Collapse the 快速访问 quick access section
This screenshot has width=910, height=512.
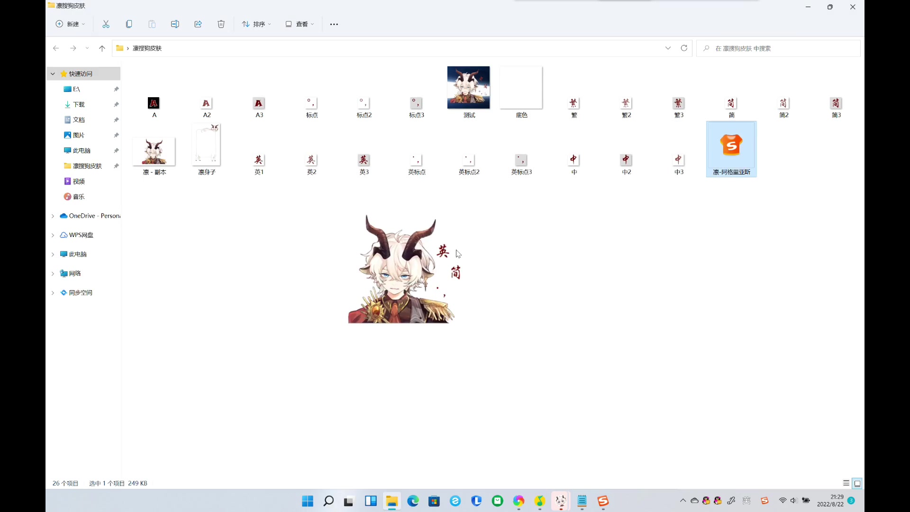pos(53,74)
